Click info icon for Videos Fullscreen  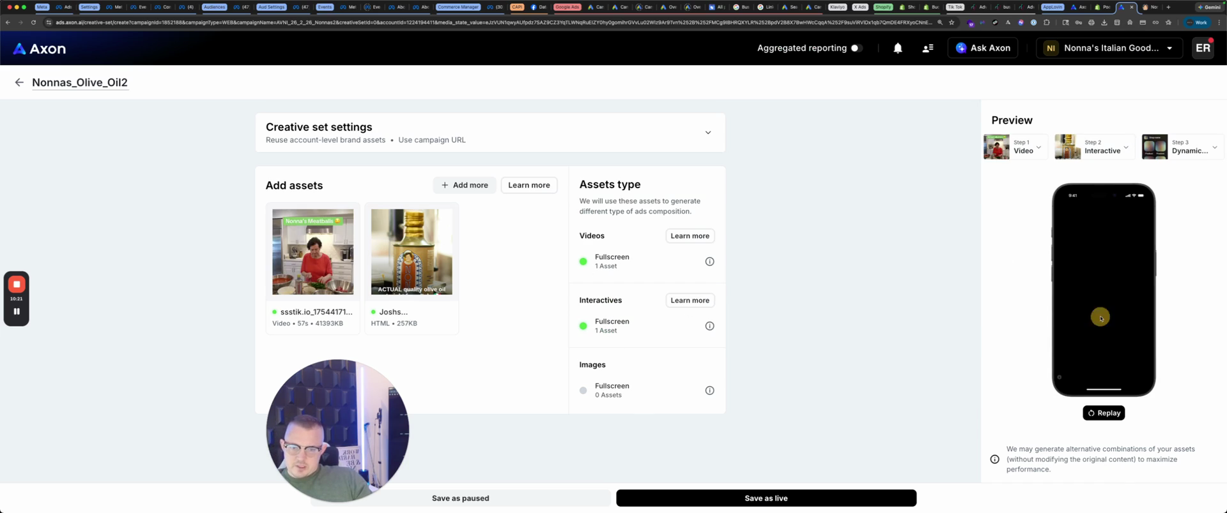pos(709,262)
